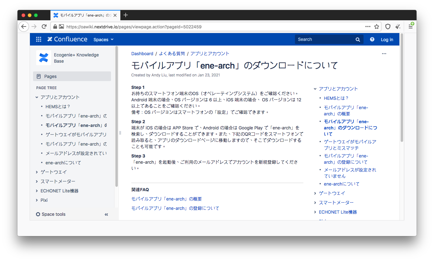This screenshot has width=434, height=261.
Task: Open HEMSとは？ in the left page tree
Action: [x=58, y=107]
